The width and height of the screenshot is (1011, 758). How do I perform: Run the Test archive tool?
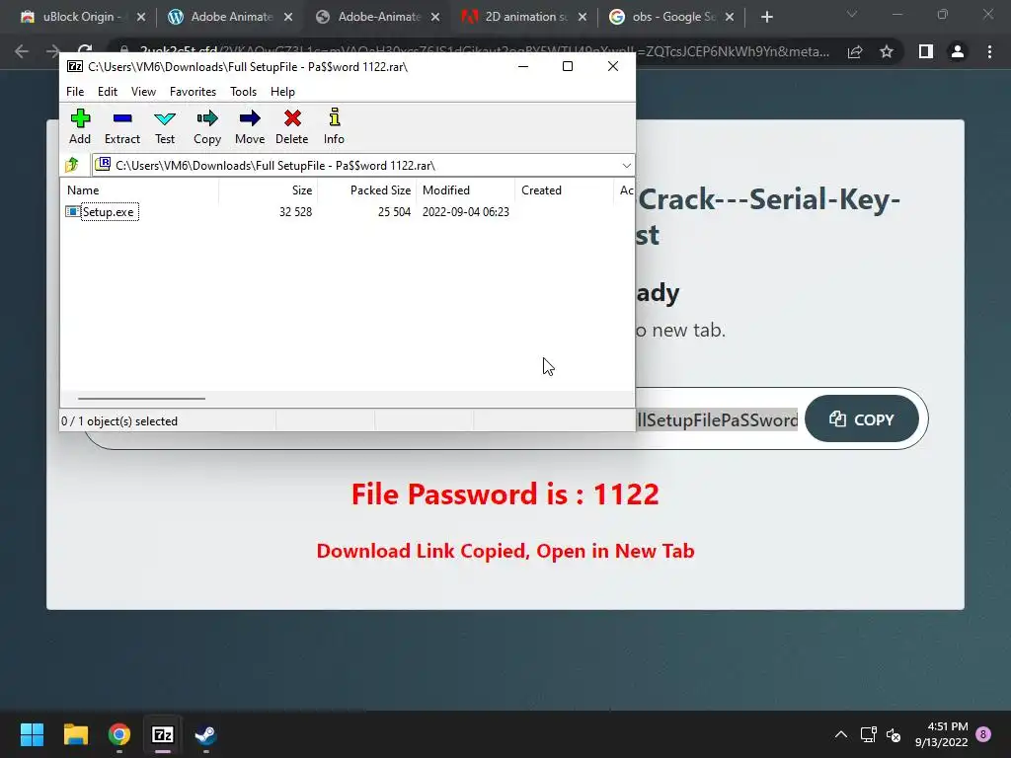pyautogui.click(x=165, y=126)
